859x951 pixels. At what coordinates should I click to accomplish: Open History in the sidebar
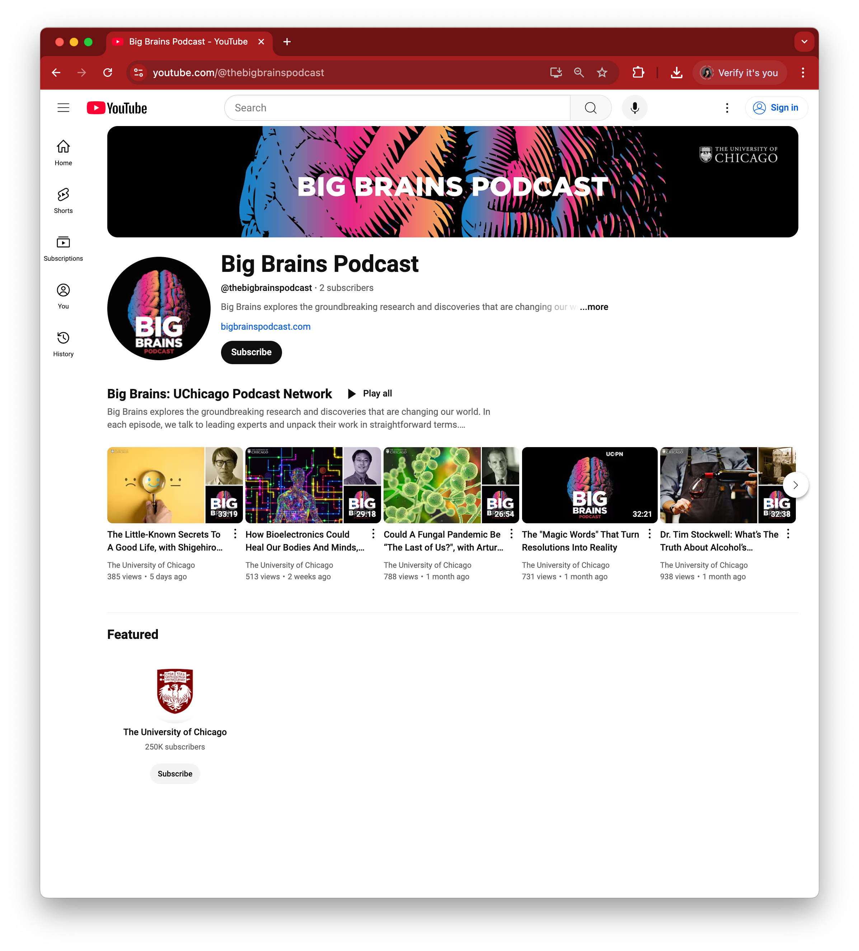coord(63,344)
